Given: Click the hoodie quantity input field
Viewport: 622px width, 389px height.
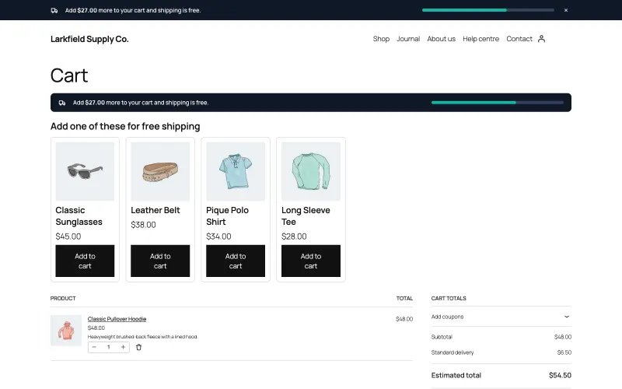Looking at the screenshot, I should (x=109, y=347).
